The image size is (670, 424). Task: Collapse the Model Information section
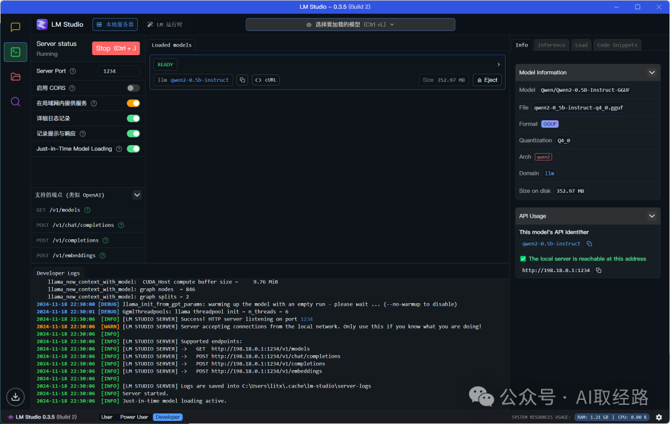pos(652,73)
